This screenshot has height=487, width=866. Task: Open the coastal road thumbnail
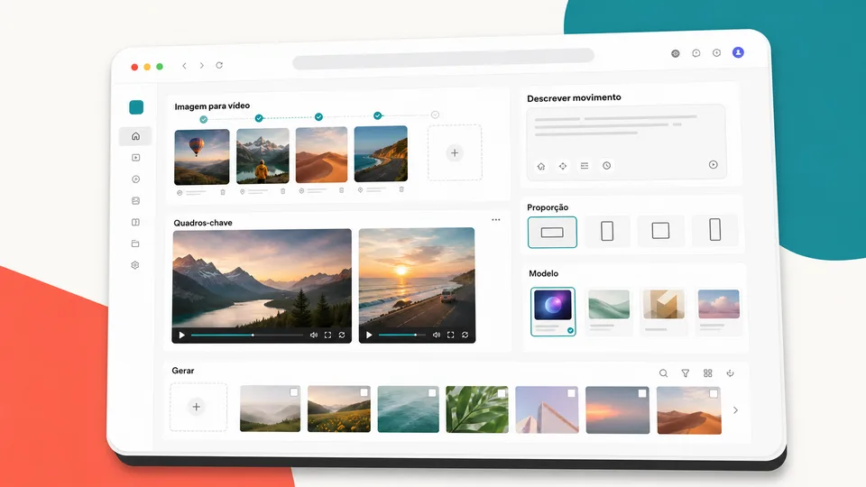click(381, 153)
